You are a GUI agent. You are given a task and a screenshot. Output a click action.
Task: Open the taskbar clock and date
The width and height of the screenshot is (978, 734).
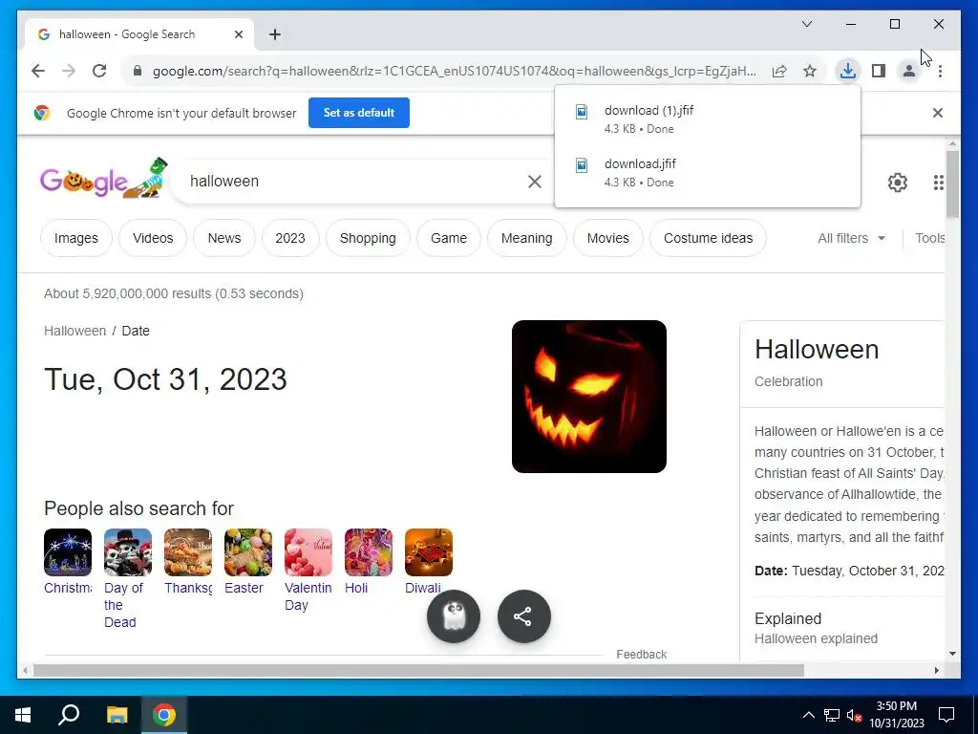897,715
